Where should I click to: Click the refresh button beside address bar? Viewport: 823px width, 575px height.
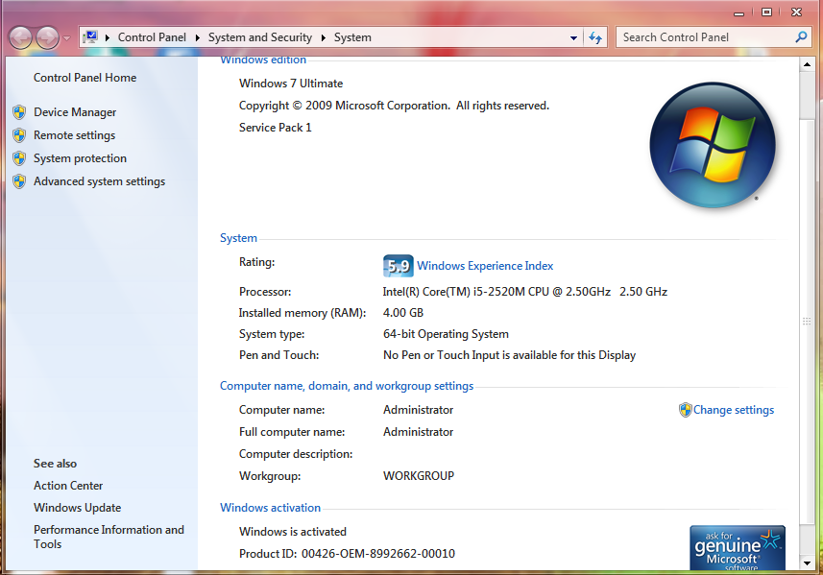click(x=595, y=37)
